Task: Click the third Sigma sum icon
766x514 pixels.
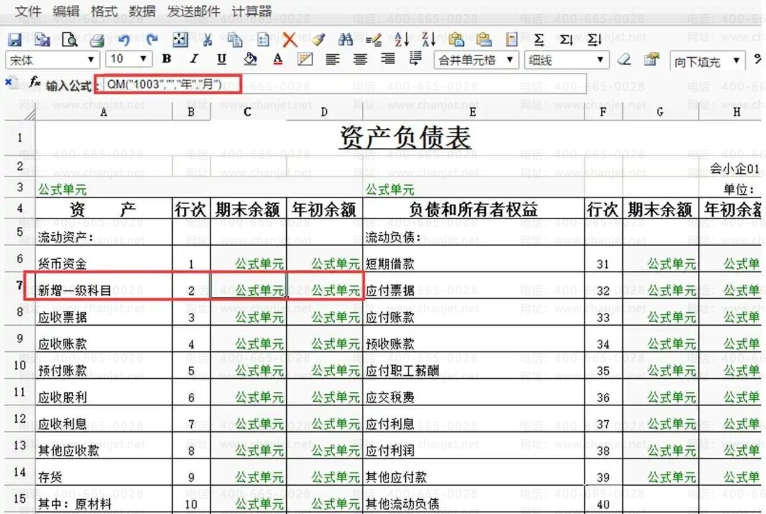Action: click(x=594, y=40)
